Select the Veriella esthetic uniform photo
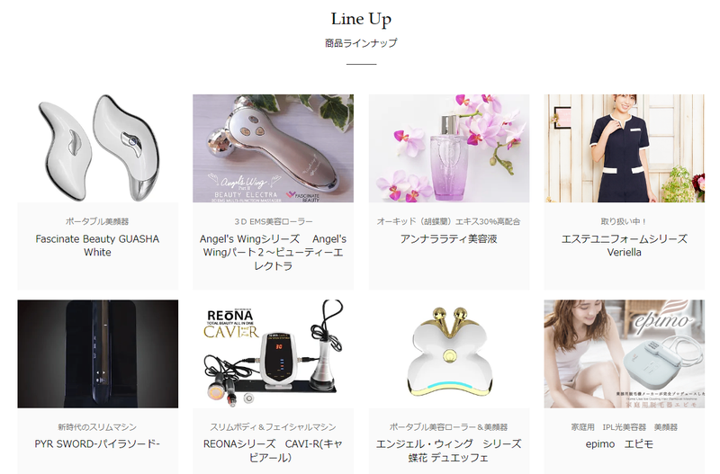 pyautogui.click(x=624, y=148)
